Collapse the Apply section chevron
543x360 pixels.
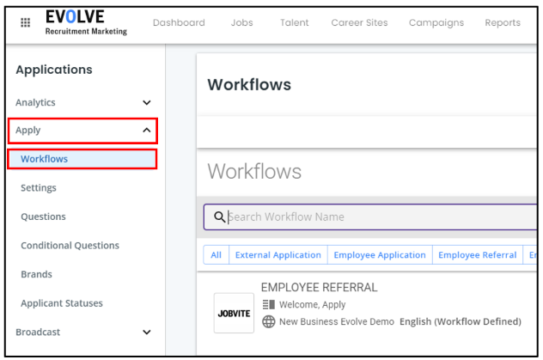(x=147, y=130)
